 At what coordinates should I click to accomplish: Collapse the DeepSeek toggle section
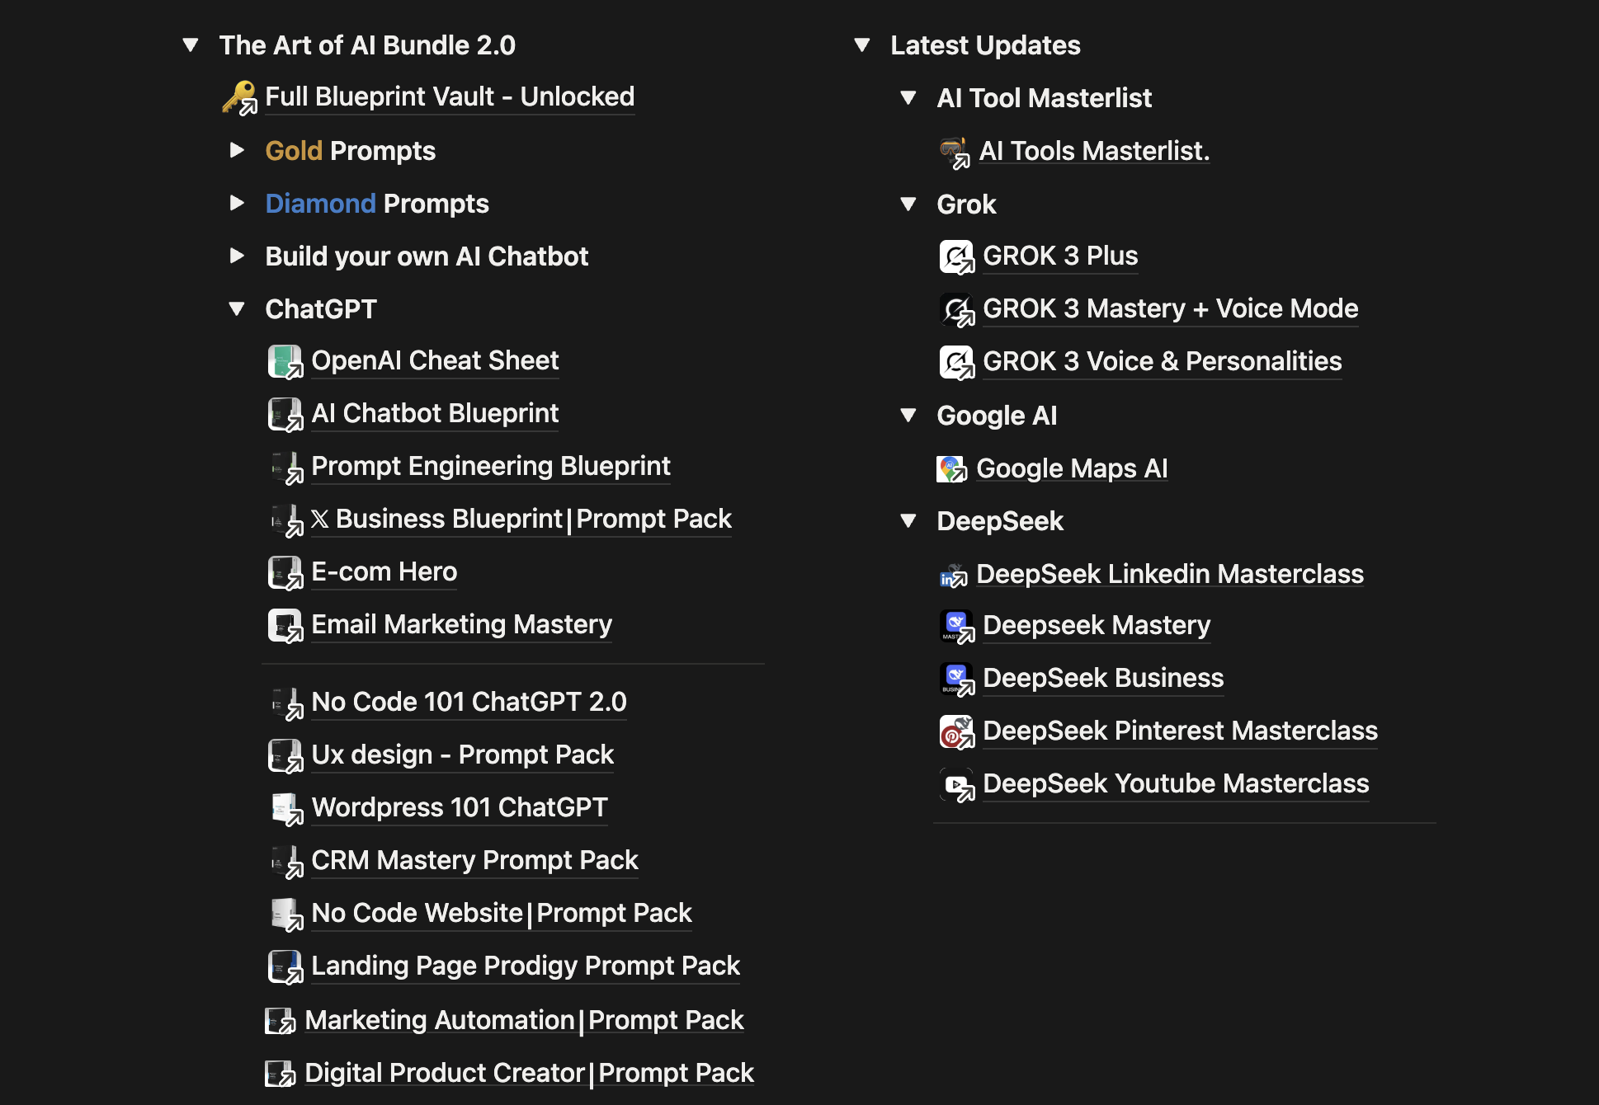point(908,520)
